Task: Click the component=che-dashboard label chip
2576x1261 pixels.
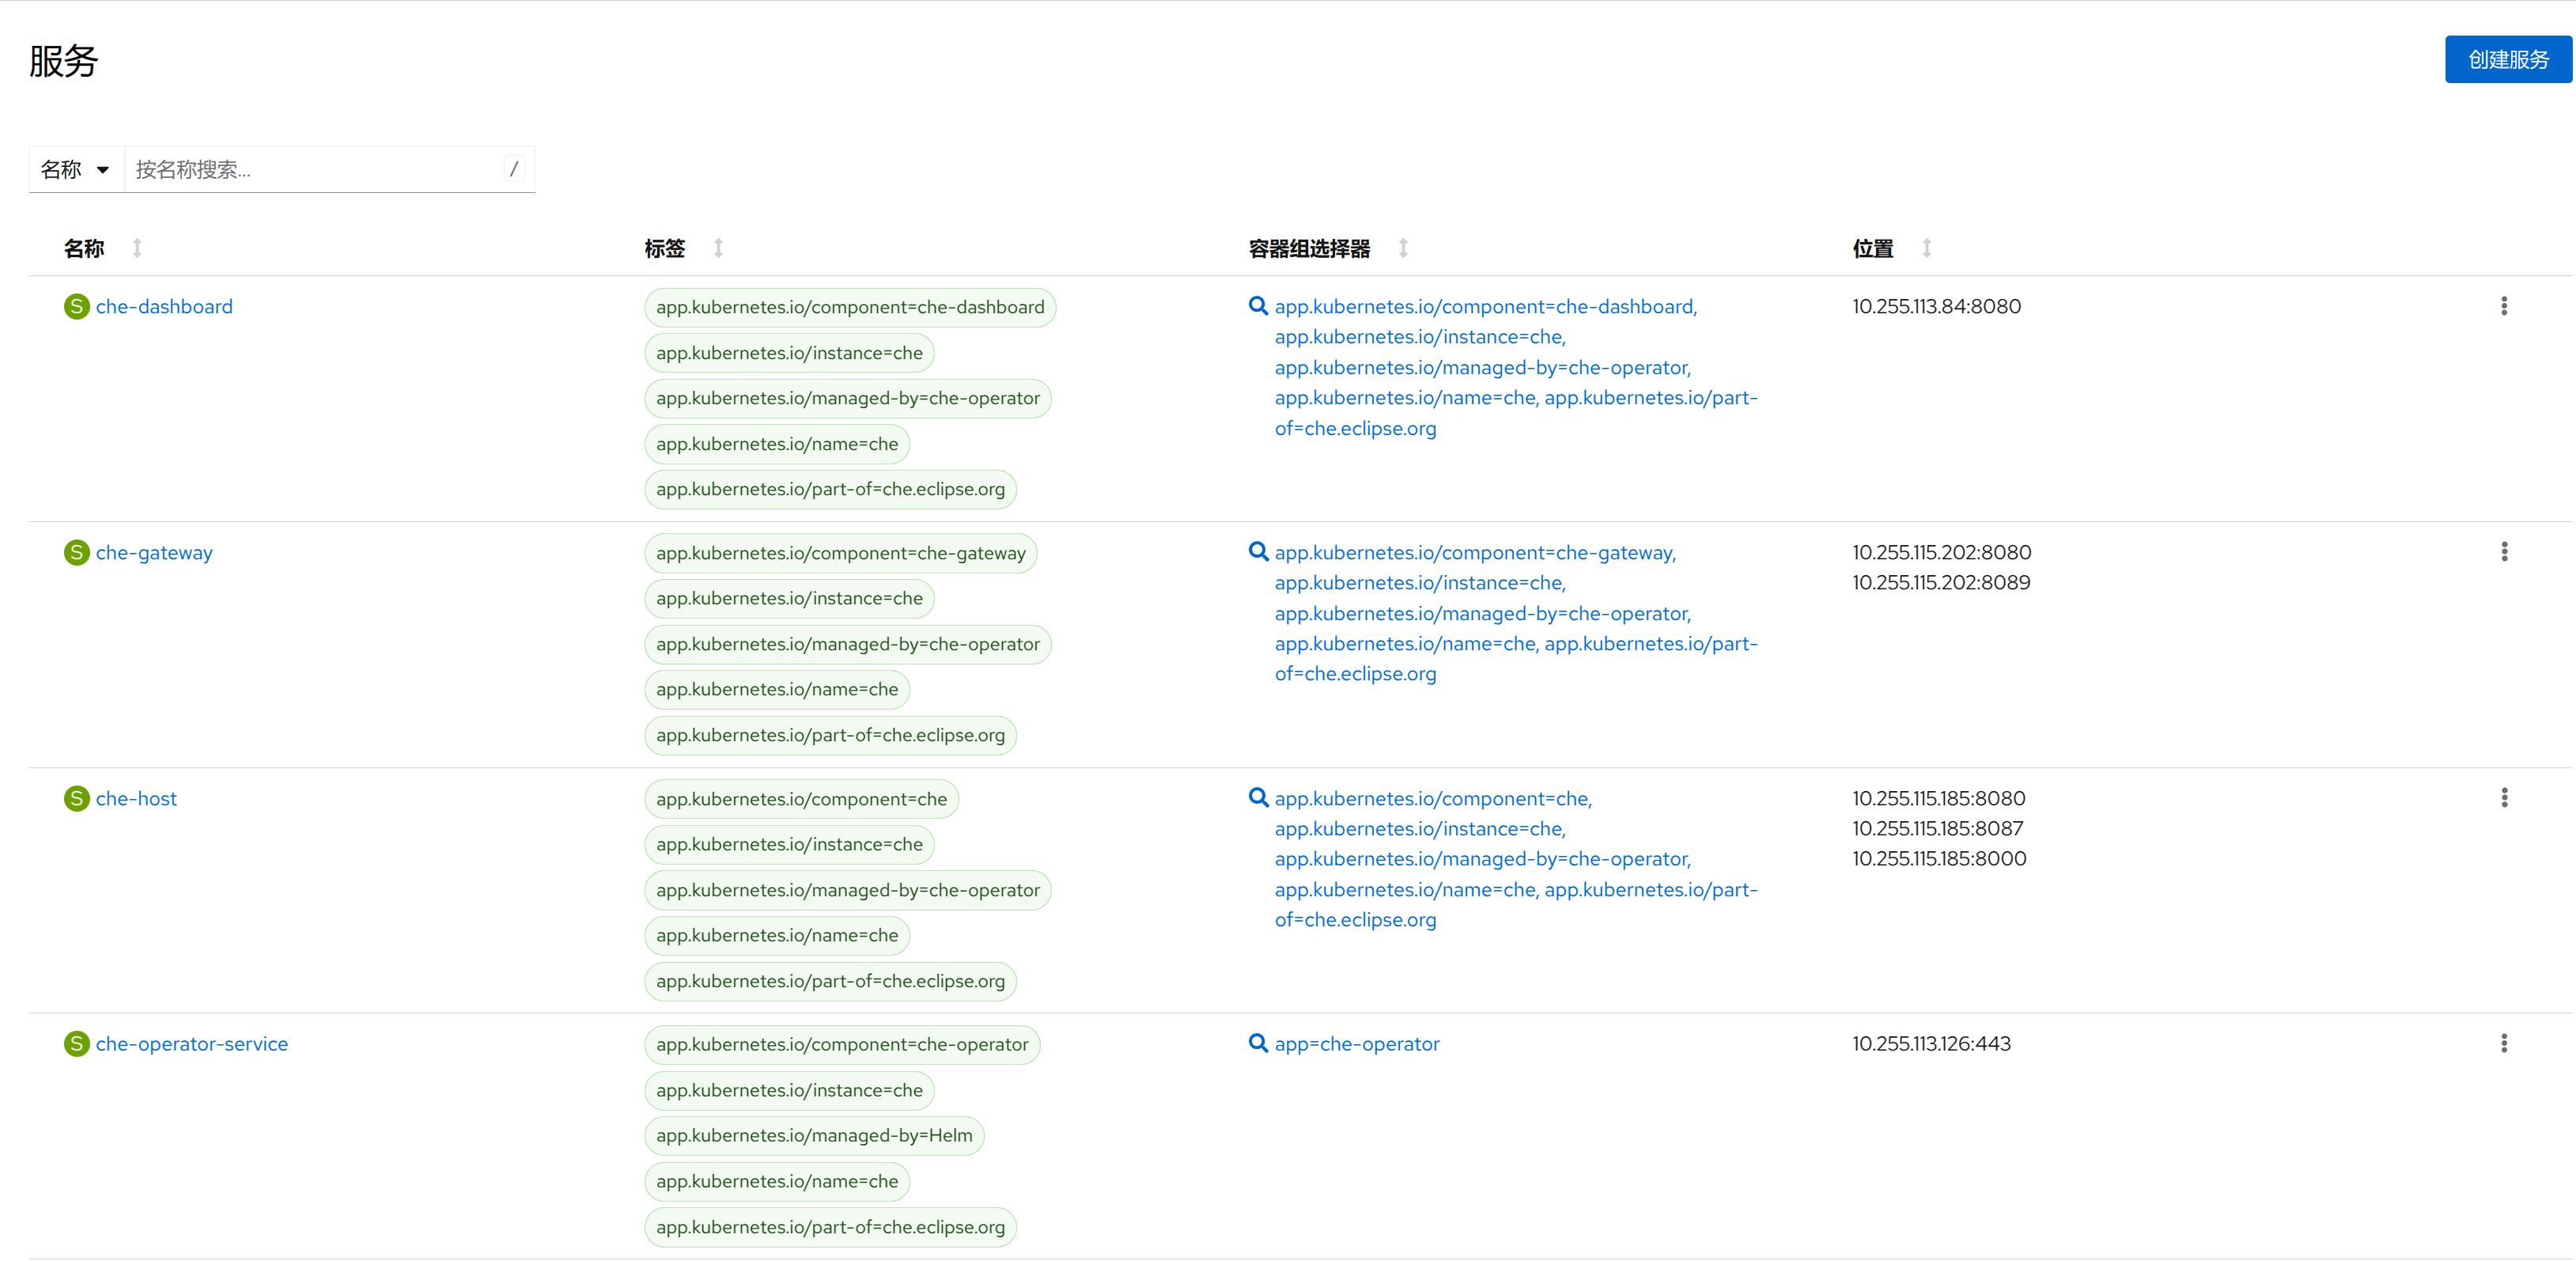Action: pos(849,307)
